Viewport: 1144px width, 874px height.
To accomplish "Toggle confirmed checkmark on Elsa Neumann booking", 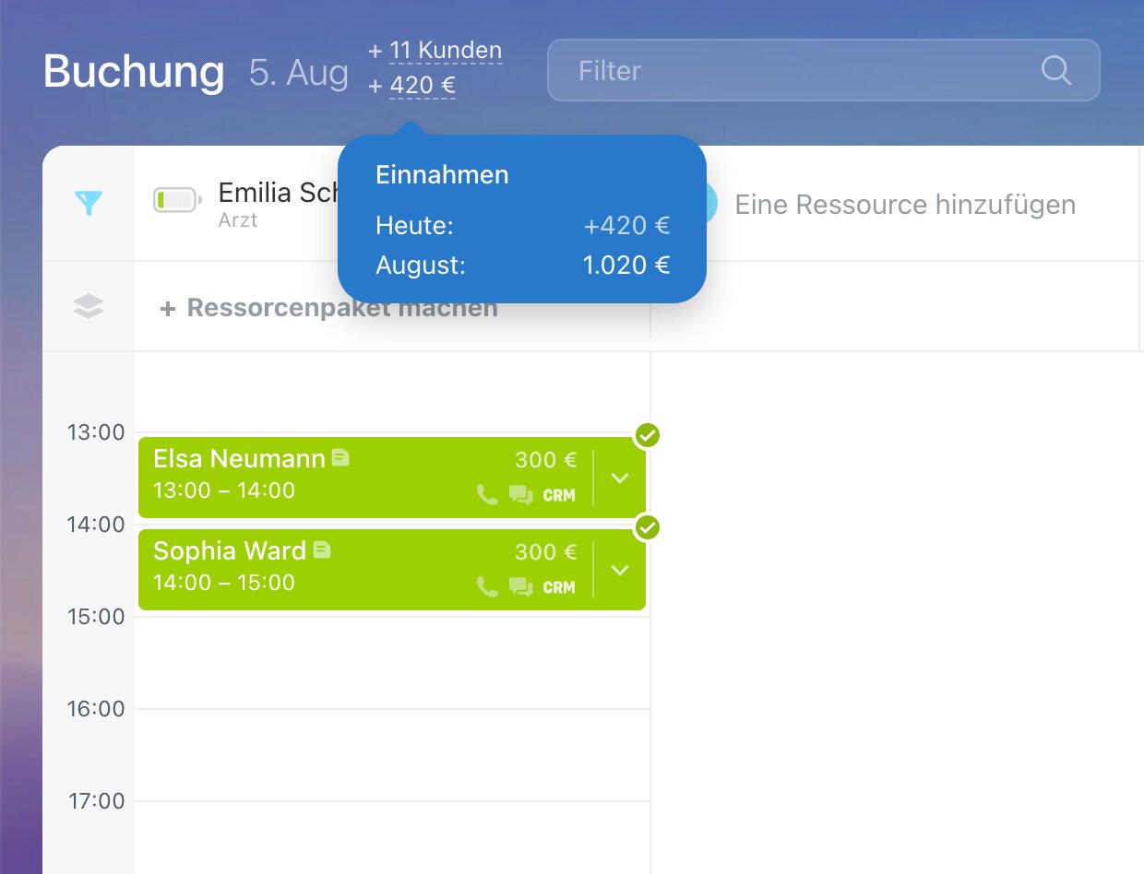I will (648, 435).
